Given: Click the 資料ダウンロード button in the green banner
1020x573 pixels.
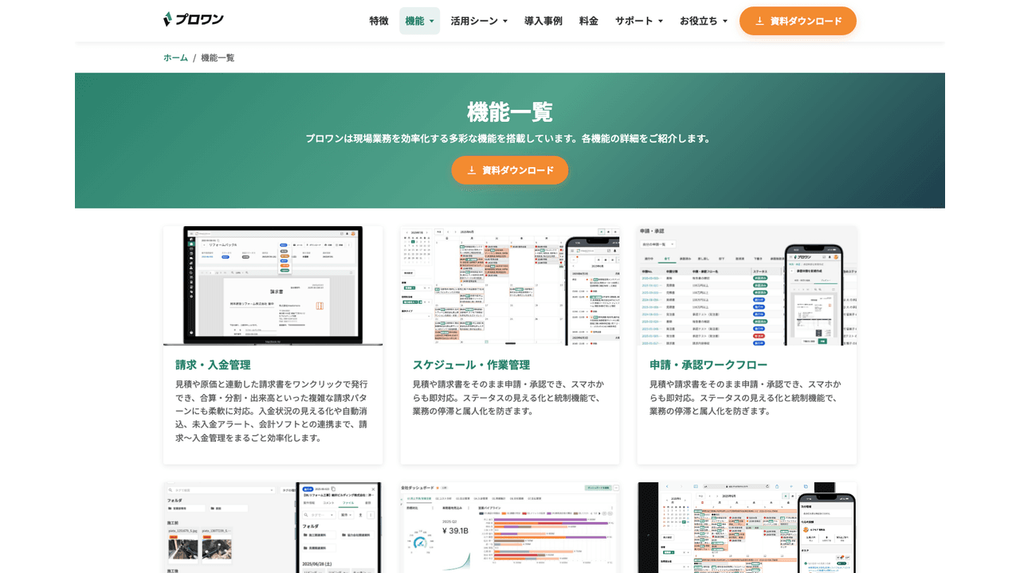Looking at the screenshot, I should (x=510, y=170).
